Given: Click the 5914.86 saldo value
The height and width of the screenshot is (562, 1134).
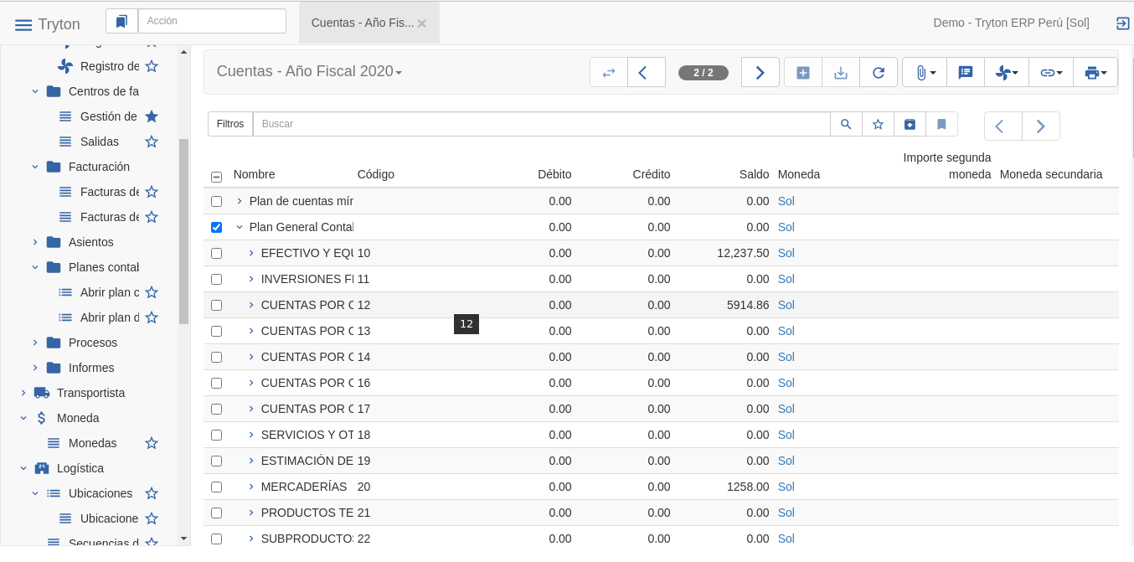Looking at the screenshot, I should [748, 305].
